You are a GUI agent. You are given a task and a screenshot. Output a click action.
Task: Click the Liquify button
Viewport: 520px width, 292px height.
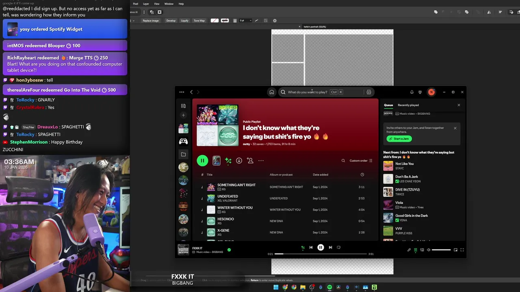[x=185, y=21]
